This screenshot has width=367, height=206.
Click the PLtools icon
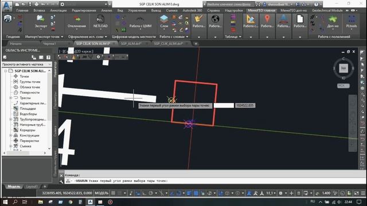click(x=352, y=19)
